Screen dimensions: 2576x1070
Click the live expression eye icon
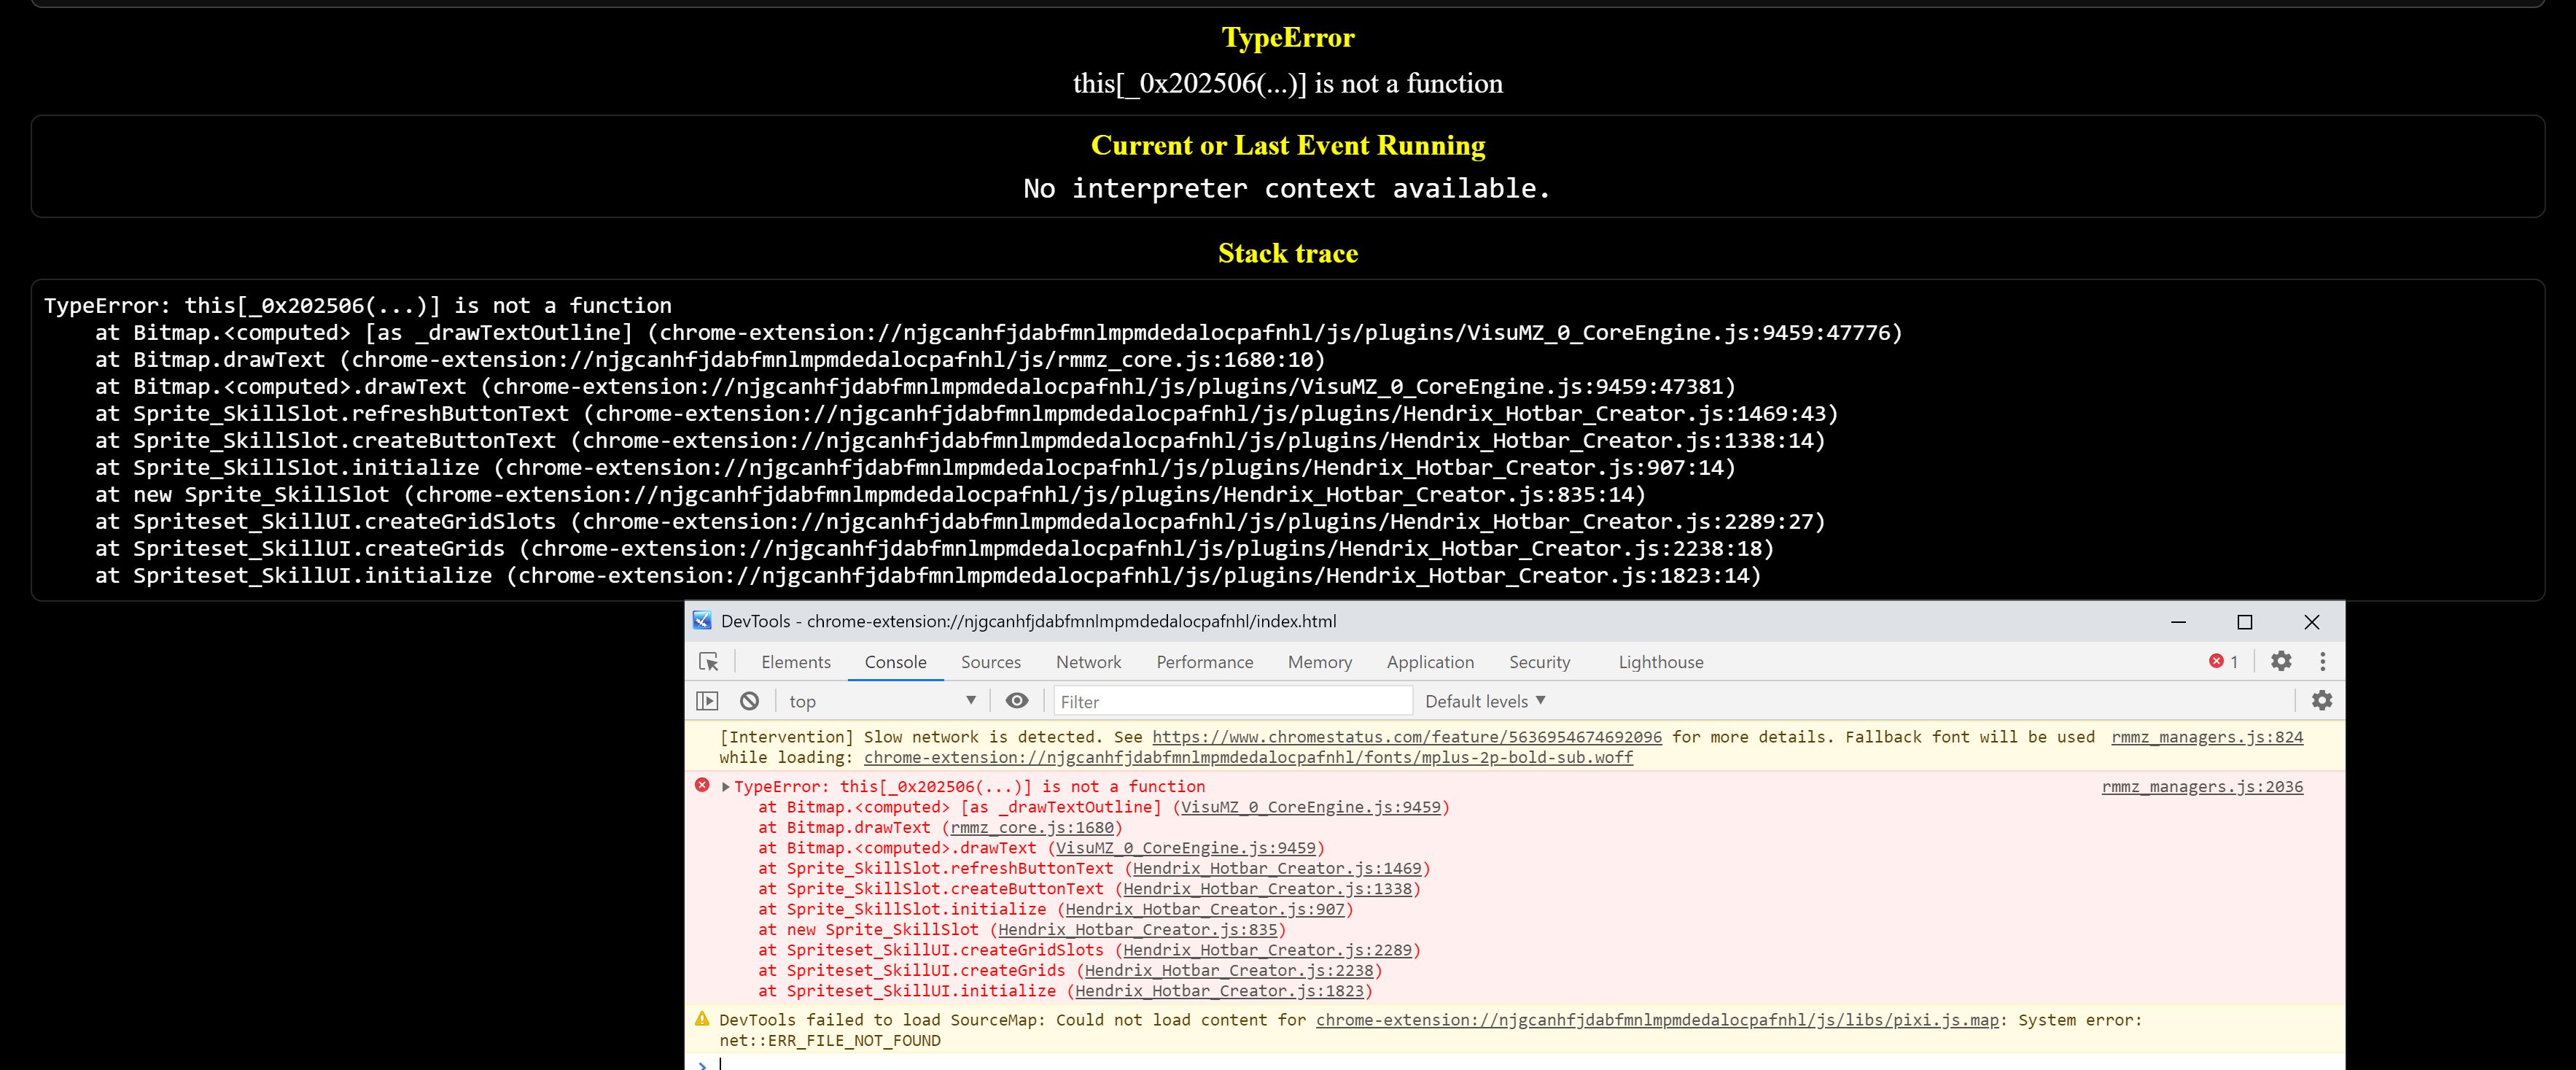pos(1017,701)
